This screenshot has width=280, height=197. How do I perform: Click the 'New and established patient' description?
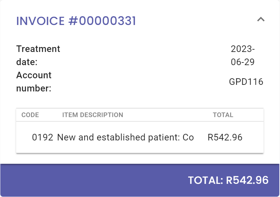pyautogui.click(x=126, y=137)
